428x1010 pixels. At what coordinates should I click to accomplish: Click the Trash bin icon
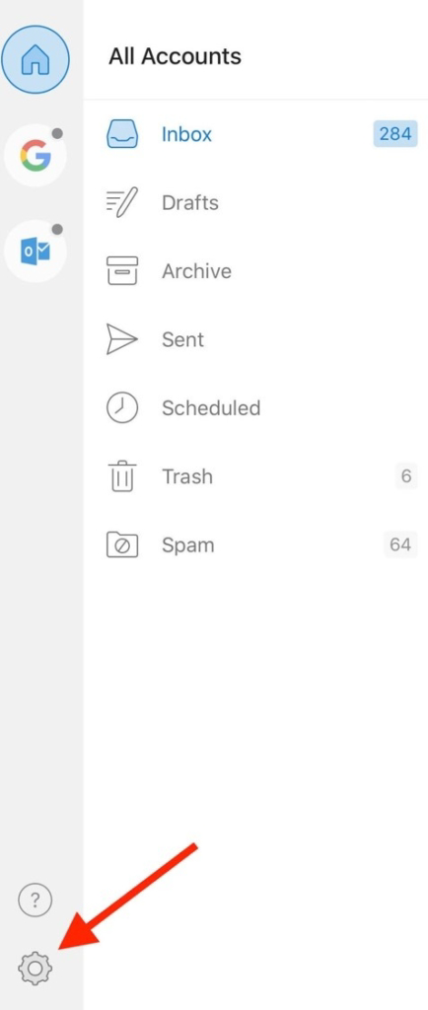pos(122,476)
